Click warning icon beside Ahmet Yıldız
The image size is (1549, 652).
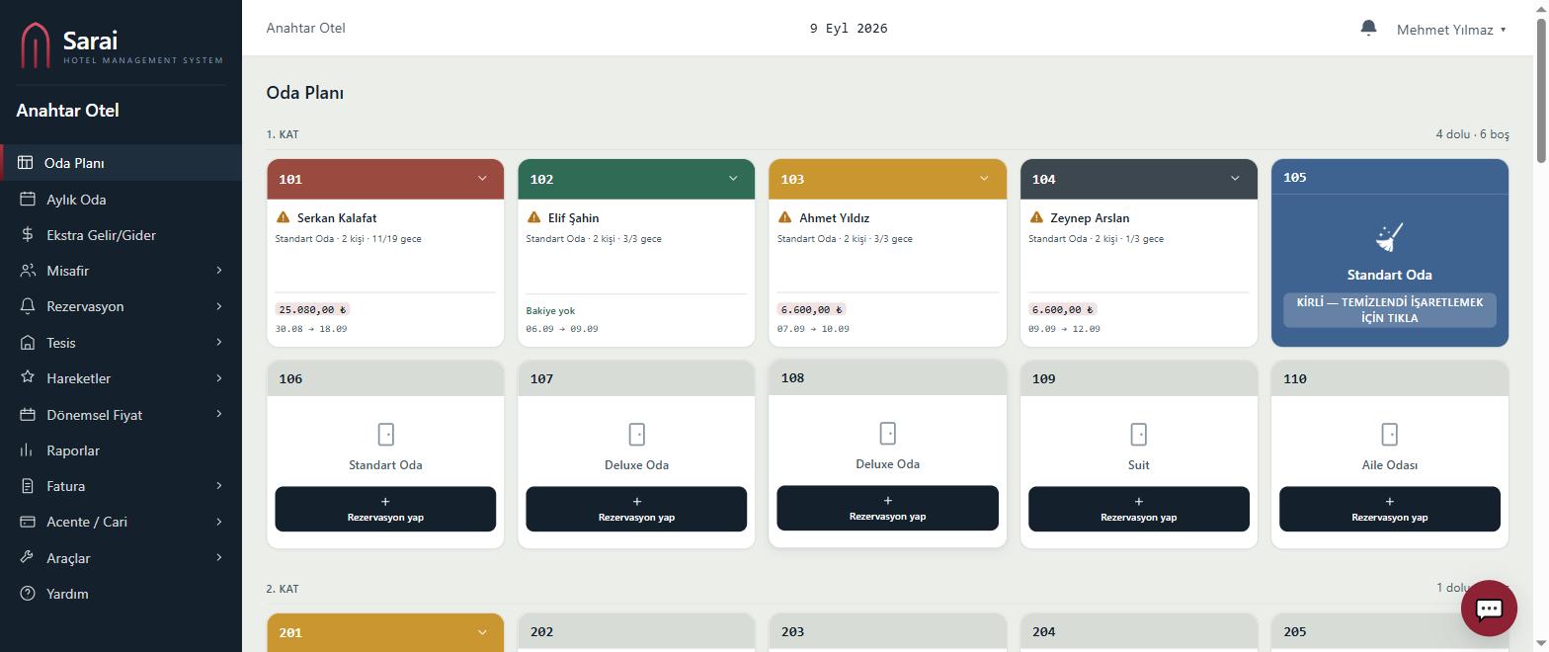tap(785, 217)
